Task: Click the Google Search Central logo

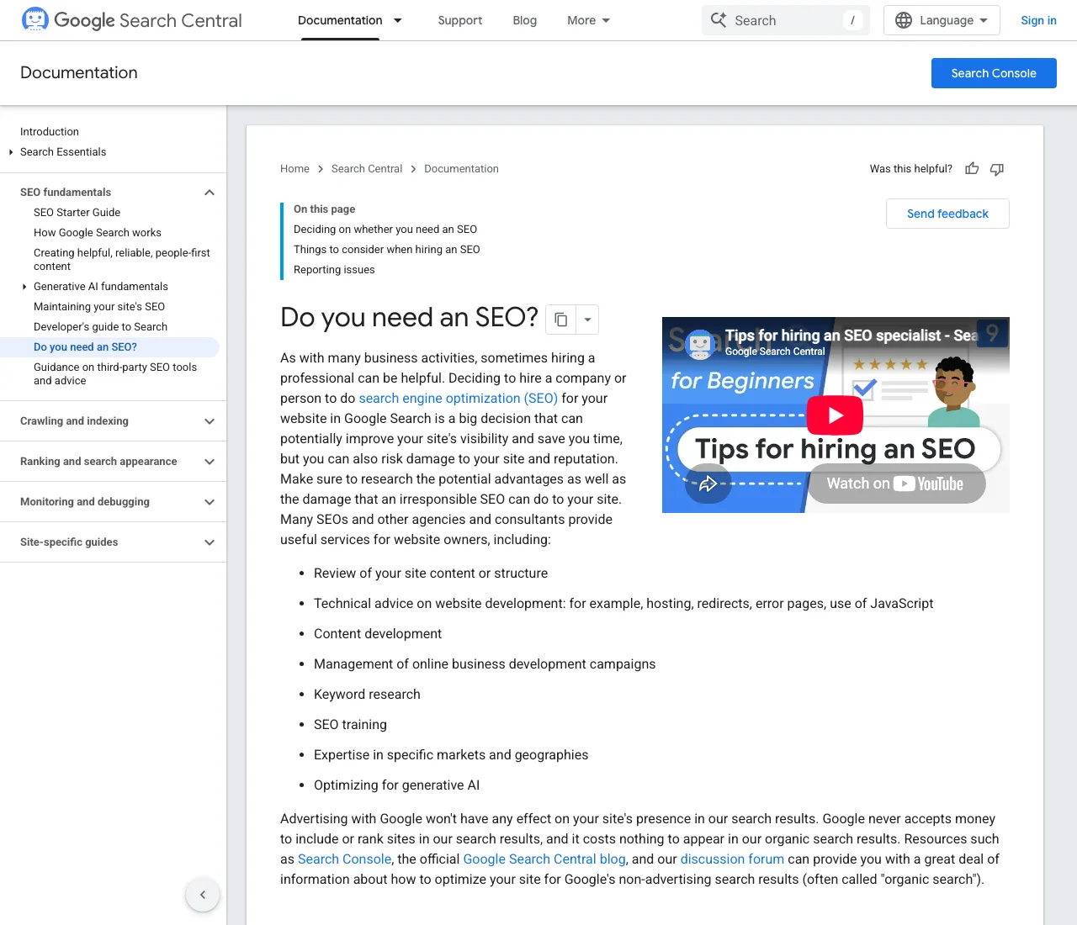Action: tap(131, 20)
